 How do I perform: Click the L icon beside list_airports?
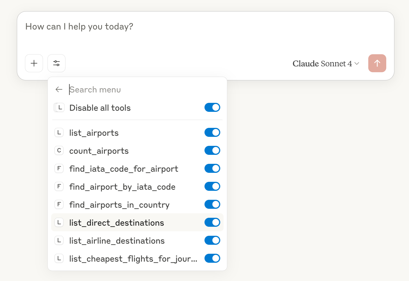click(59, 133)
